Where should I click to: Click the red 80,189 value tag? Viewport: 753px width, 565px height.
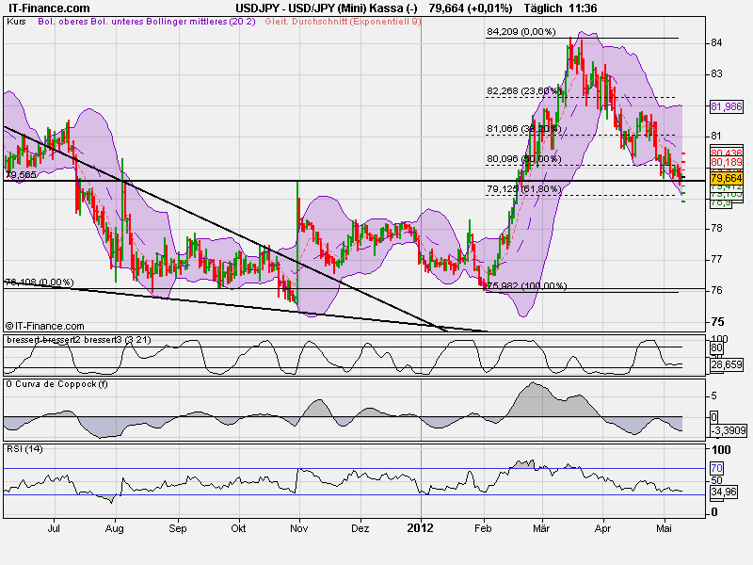click(x=726, y=162)
